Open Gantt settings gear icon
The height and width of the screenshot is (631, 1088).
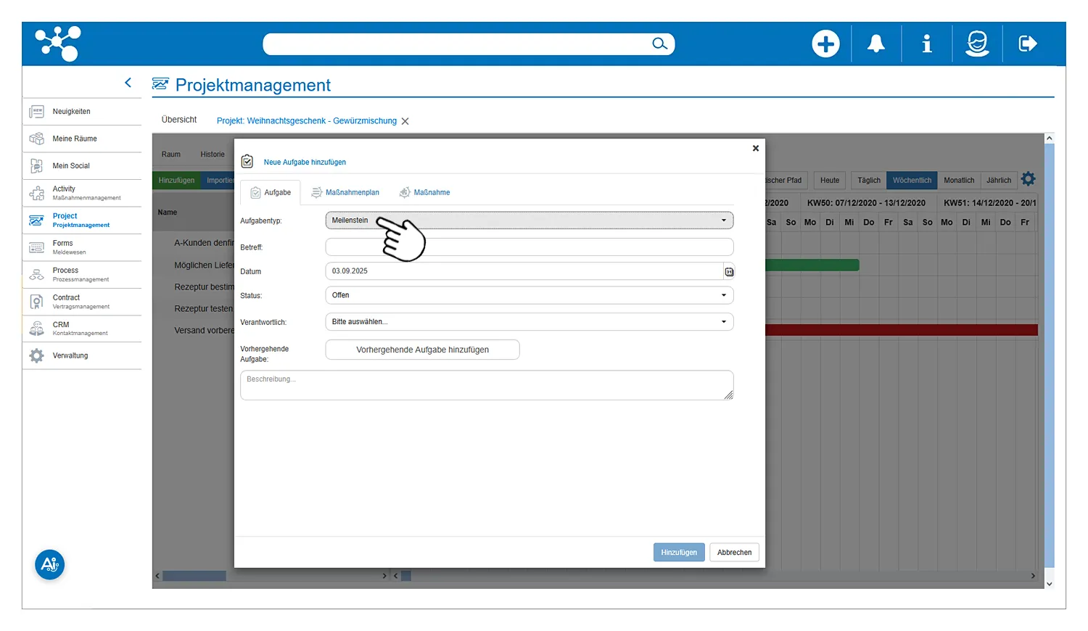click(x=1028, y=179)
